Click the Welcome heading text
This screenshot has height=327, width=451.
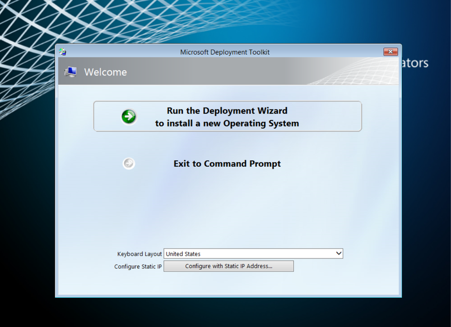[105, 72]
